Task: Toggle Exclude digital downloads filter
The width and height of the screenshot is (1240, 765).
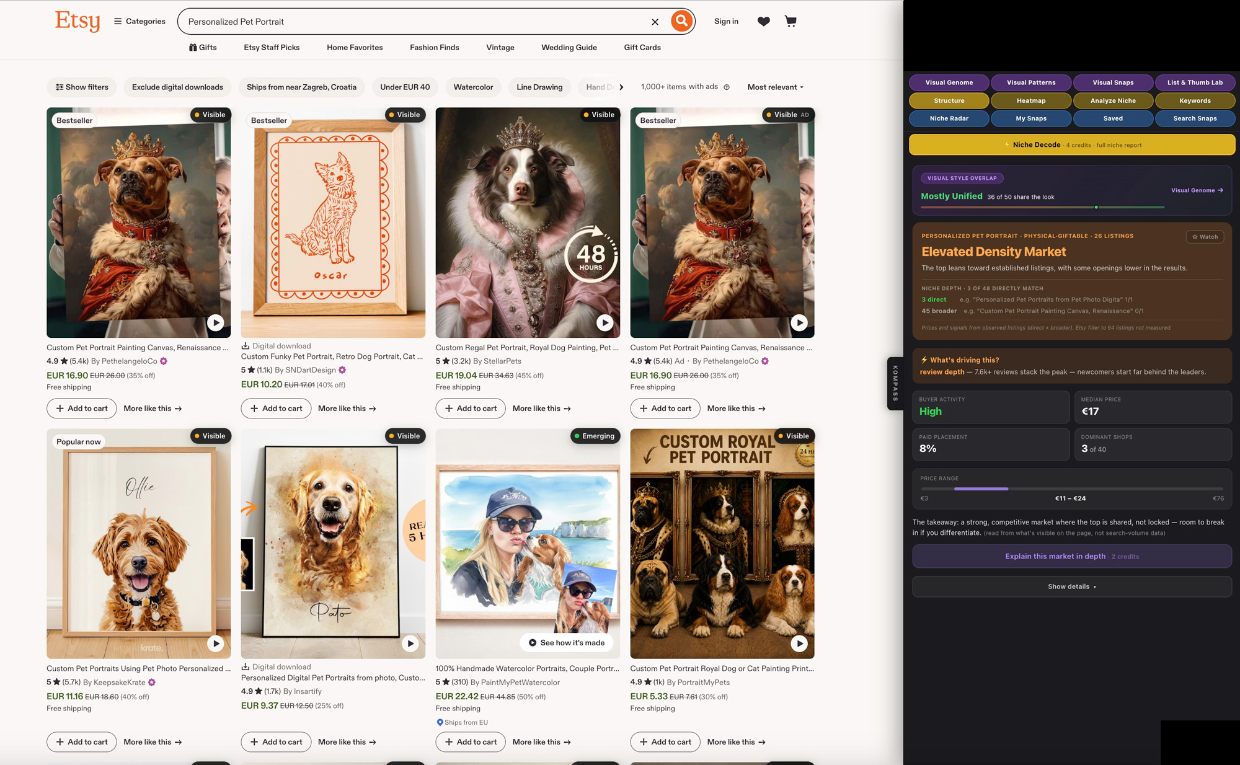Action: [x=177, y=87]
